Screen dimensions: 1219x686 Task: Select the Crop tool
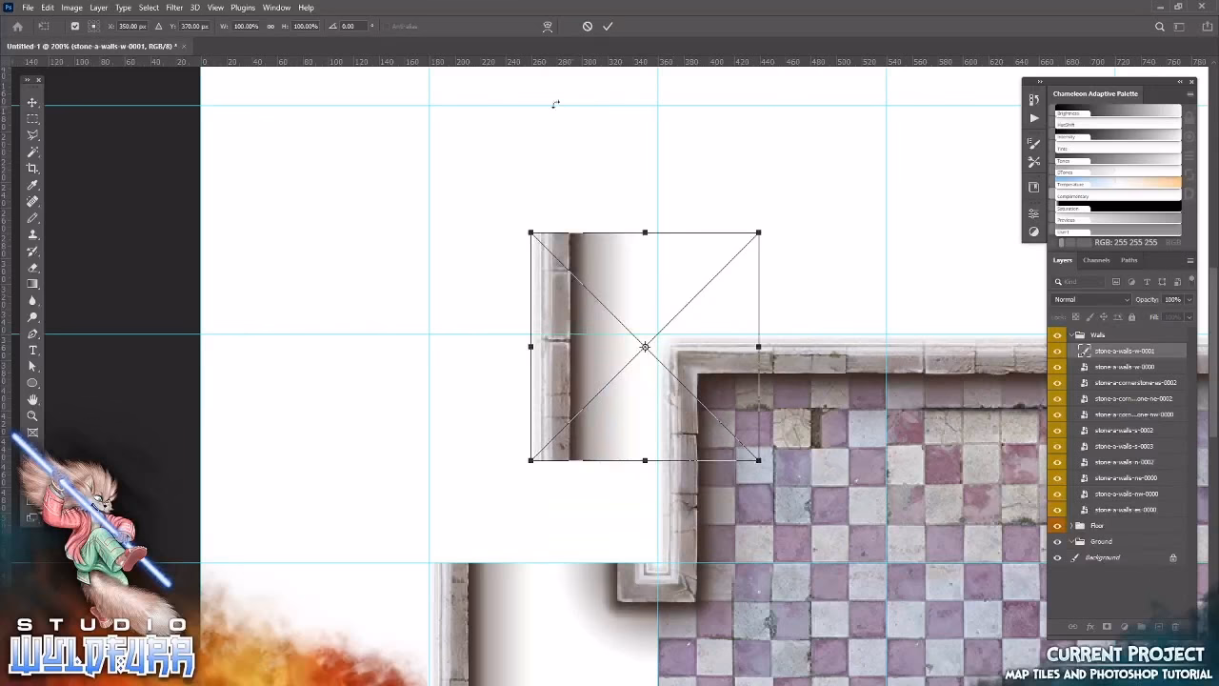(x=32, y=168)
